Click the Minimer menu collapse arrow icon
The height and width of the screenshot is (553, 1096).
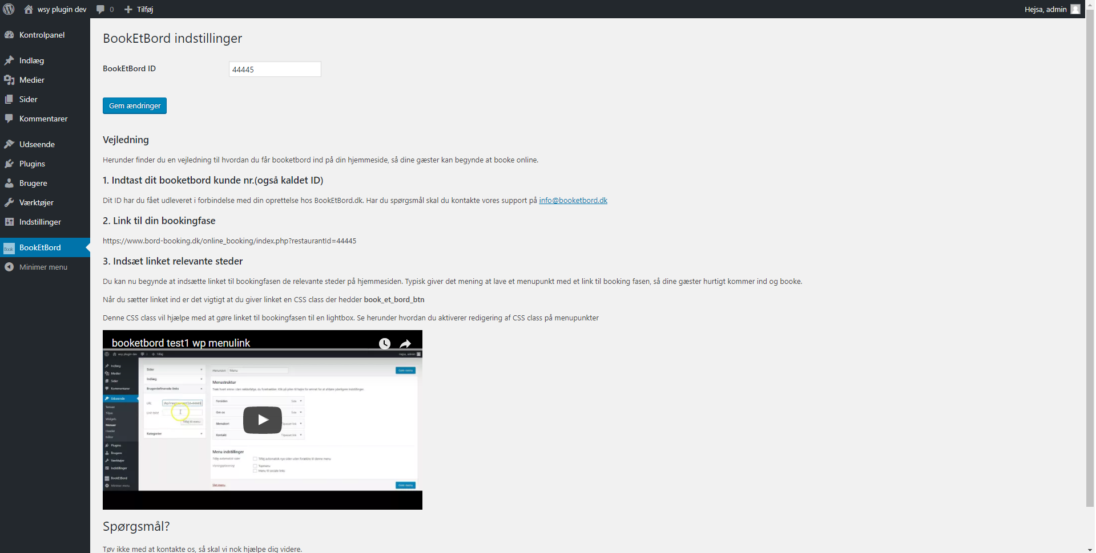9,267
